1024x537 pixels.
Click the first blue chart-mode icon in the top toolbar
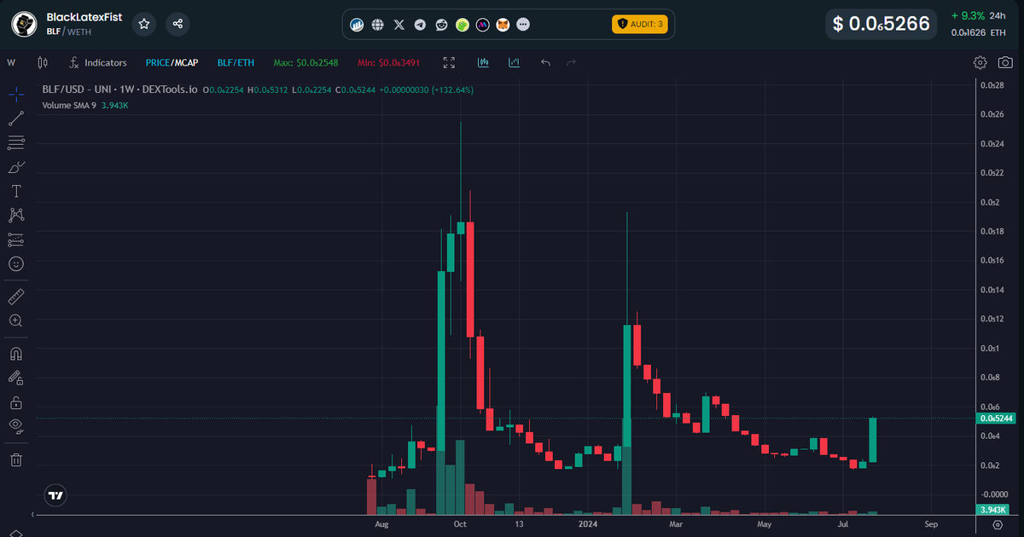(483, 62)
